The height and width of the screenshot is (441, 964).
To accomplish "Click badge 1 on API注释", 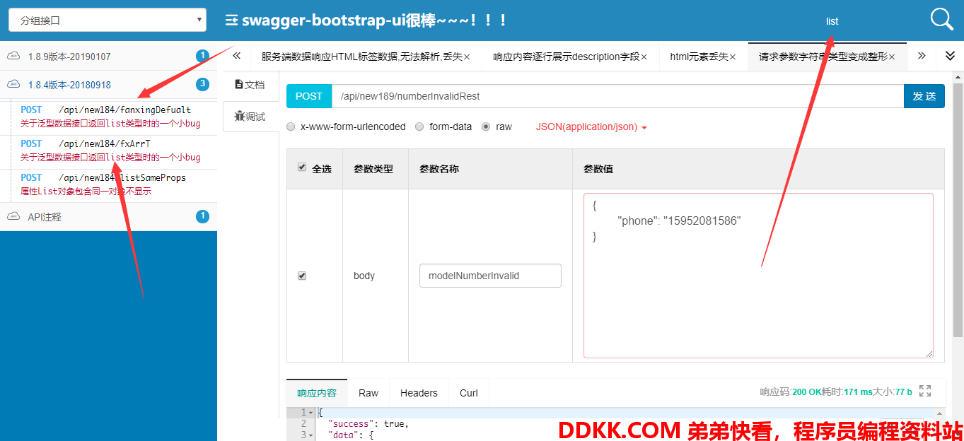I will tap(202, 216).
